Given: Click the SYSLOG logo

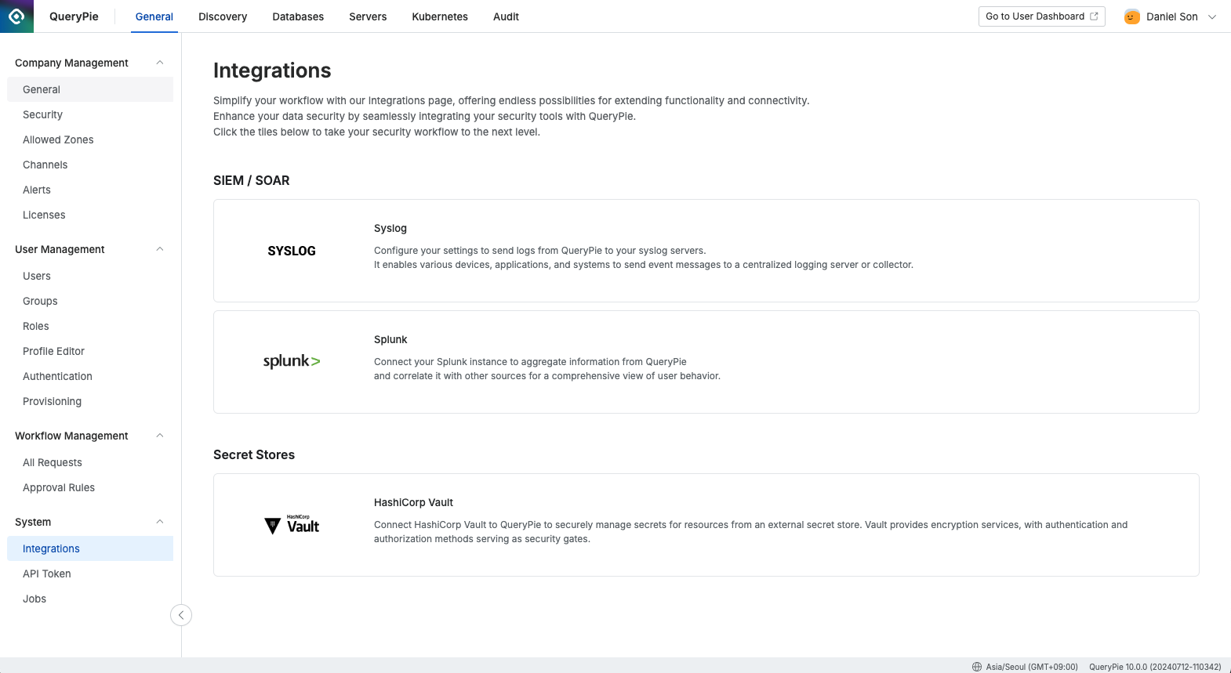Looking at the screenshot, I should (292, 251).
